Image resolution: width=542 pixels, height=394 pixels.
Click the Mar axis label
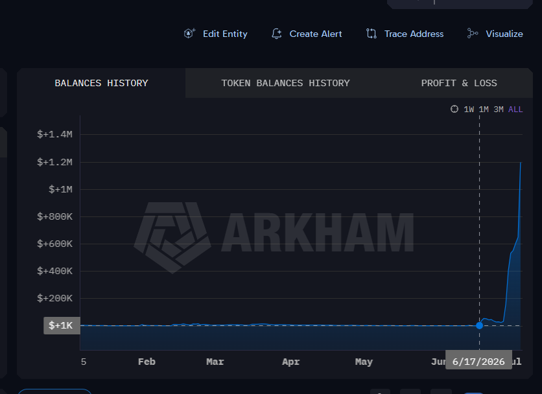pos(215,362)
